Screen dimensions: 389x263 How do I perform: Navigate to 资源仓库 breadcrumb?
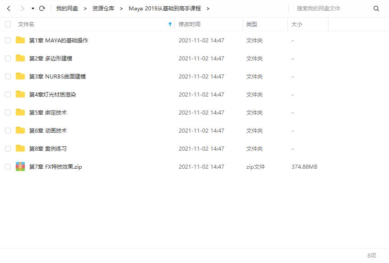pos(103,9)
